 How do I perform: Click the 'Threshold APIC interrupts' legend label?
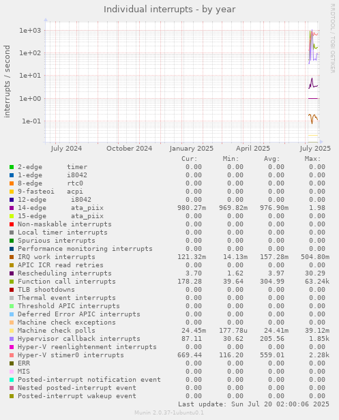click(69, 306)
